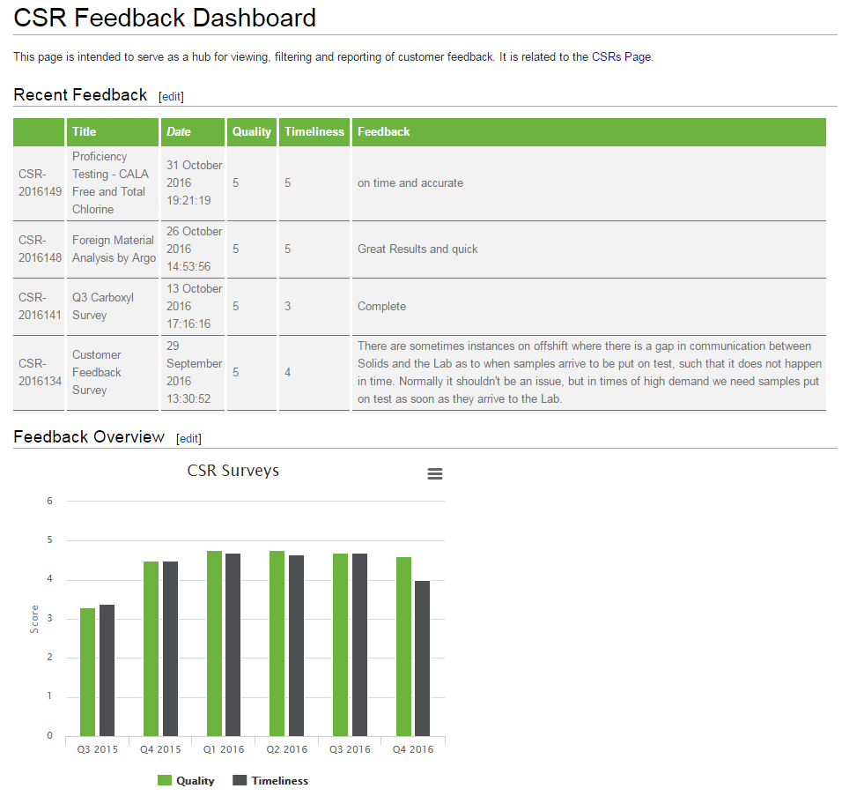Edit the Recent Feedback section
This screenshot has width=842, height=796.
171,96
